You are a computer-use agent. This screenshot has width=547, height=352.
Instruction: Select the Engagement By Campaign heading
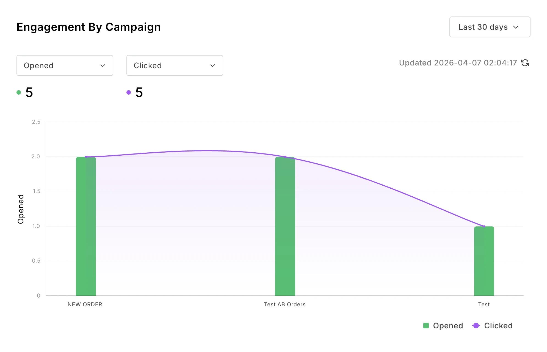pos(89,27)
